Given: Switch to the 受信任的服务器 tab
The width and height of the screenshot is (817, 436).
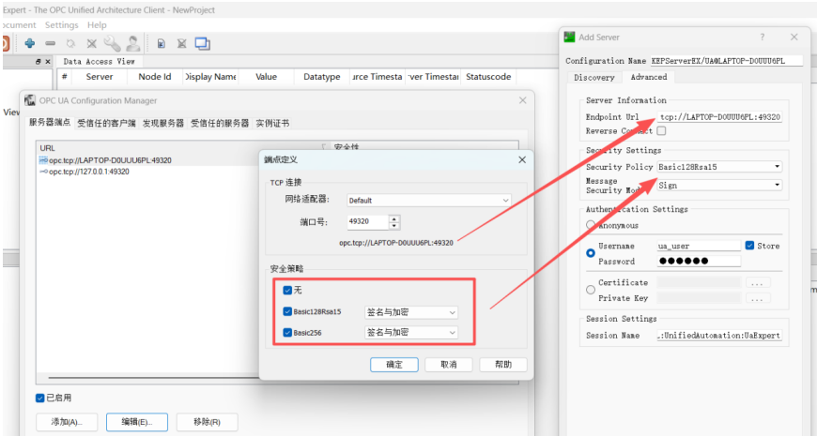Looking at the screenshot, I should coord(220,124).
